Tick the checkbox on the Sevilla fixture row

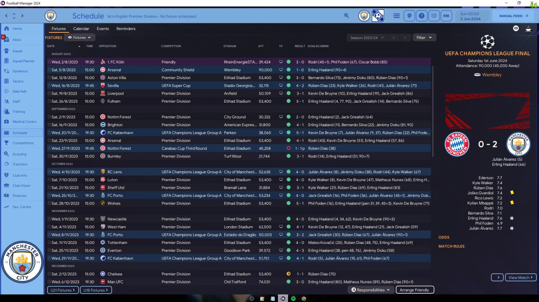[49, 85]
